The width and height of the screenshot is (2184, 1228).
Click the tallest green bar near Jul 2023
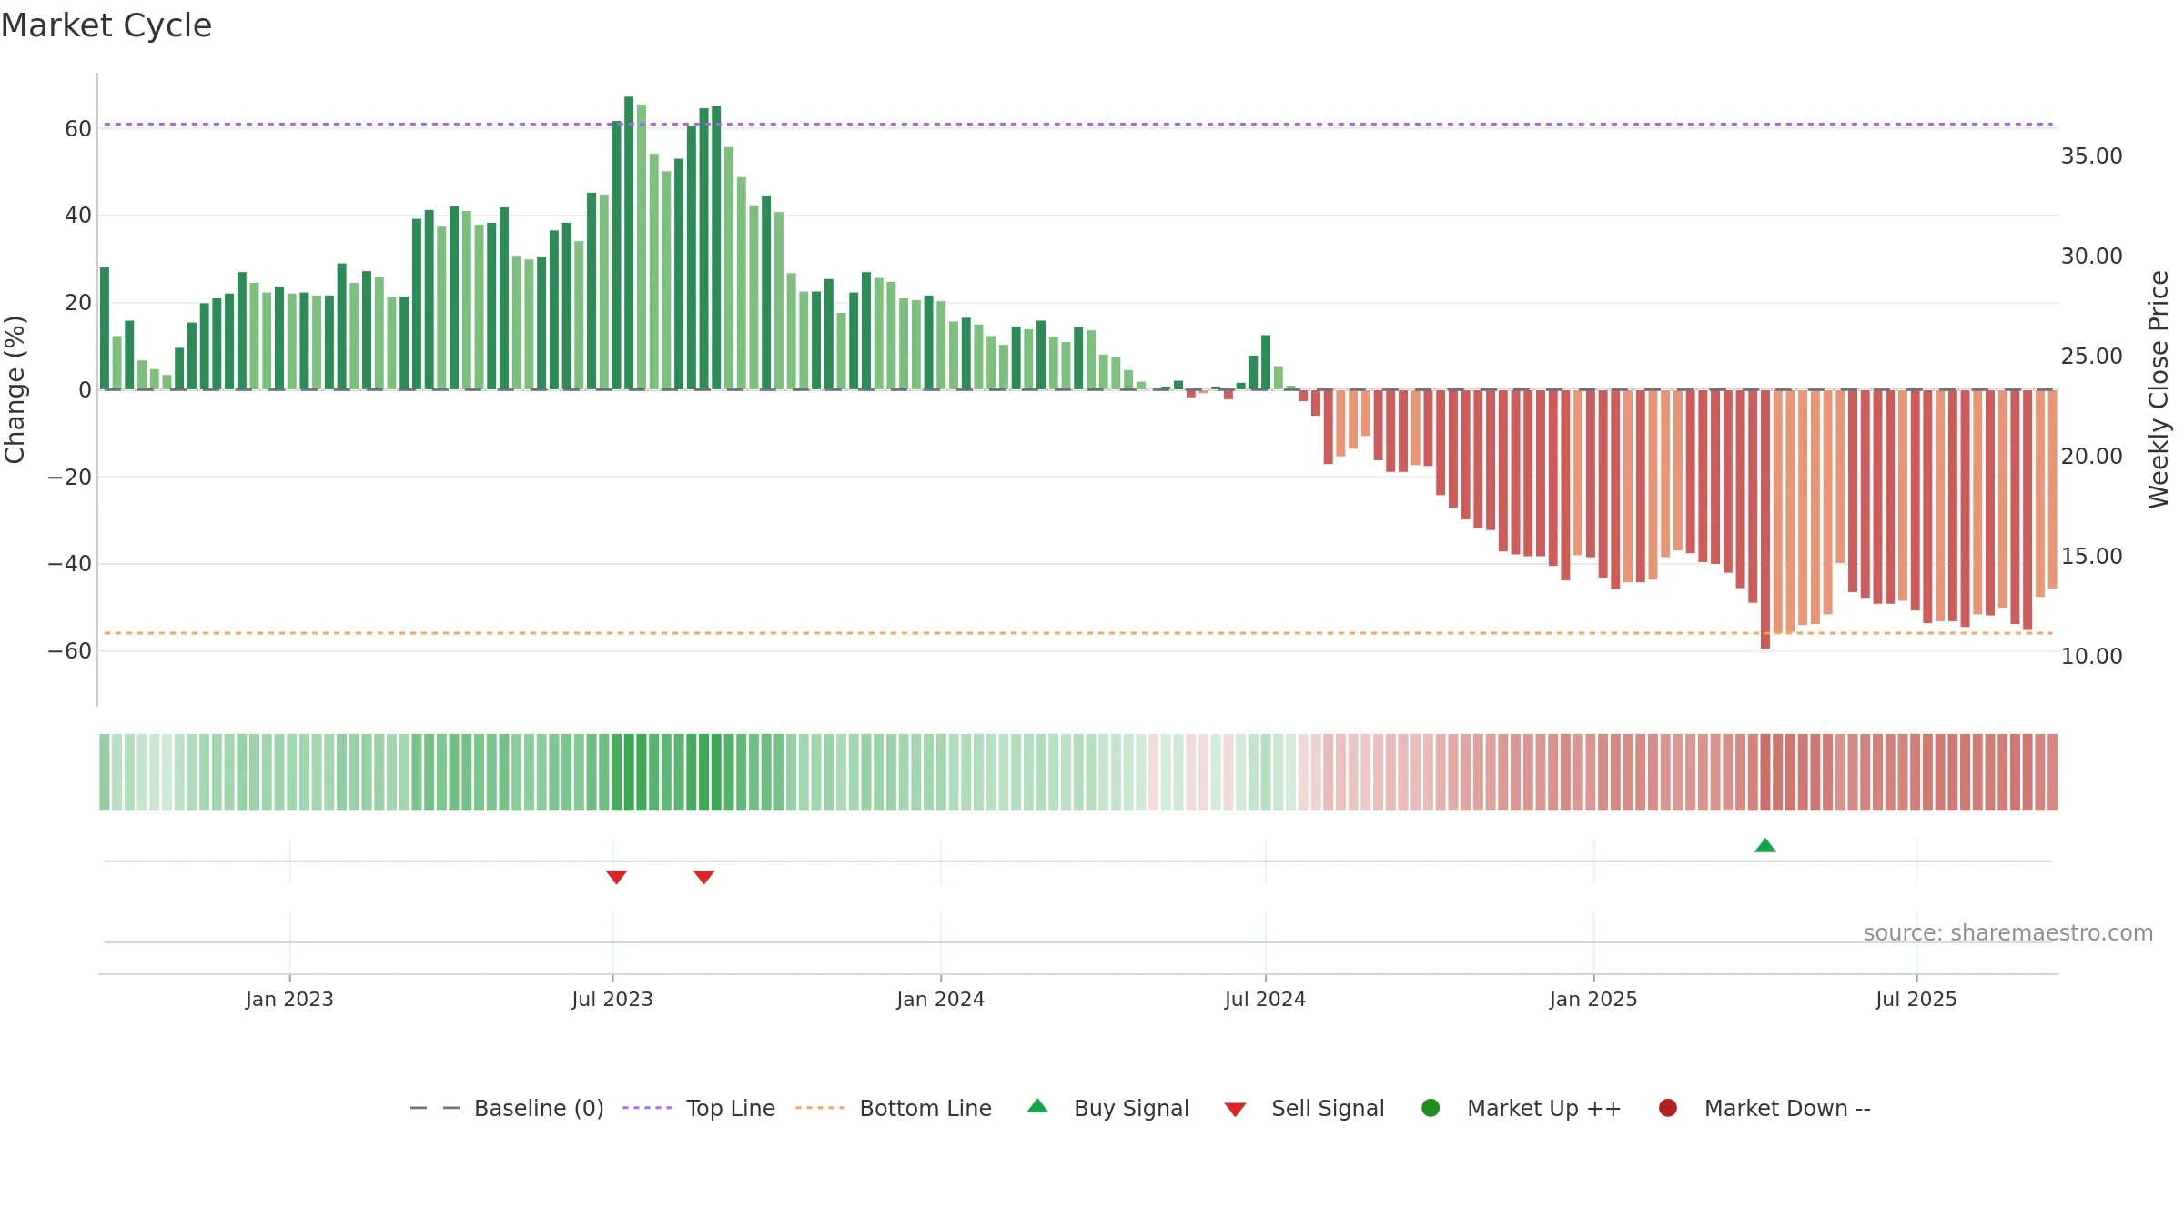coord(629,243)
